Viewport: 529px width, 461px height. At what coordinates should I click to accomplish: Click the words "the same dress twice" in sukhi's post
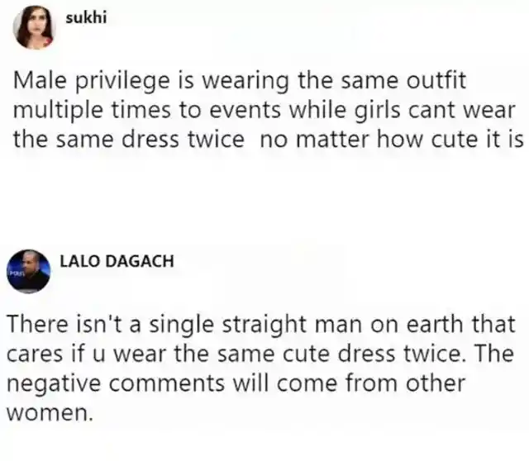(129, 139)
